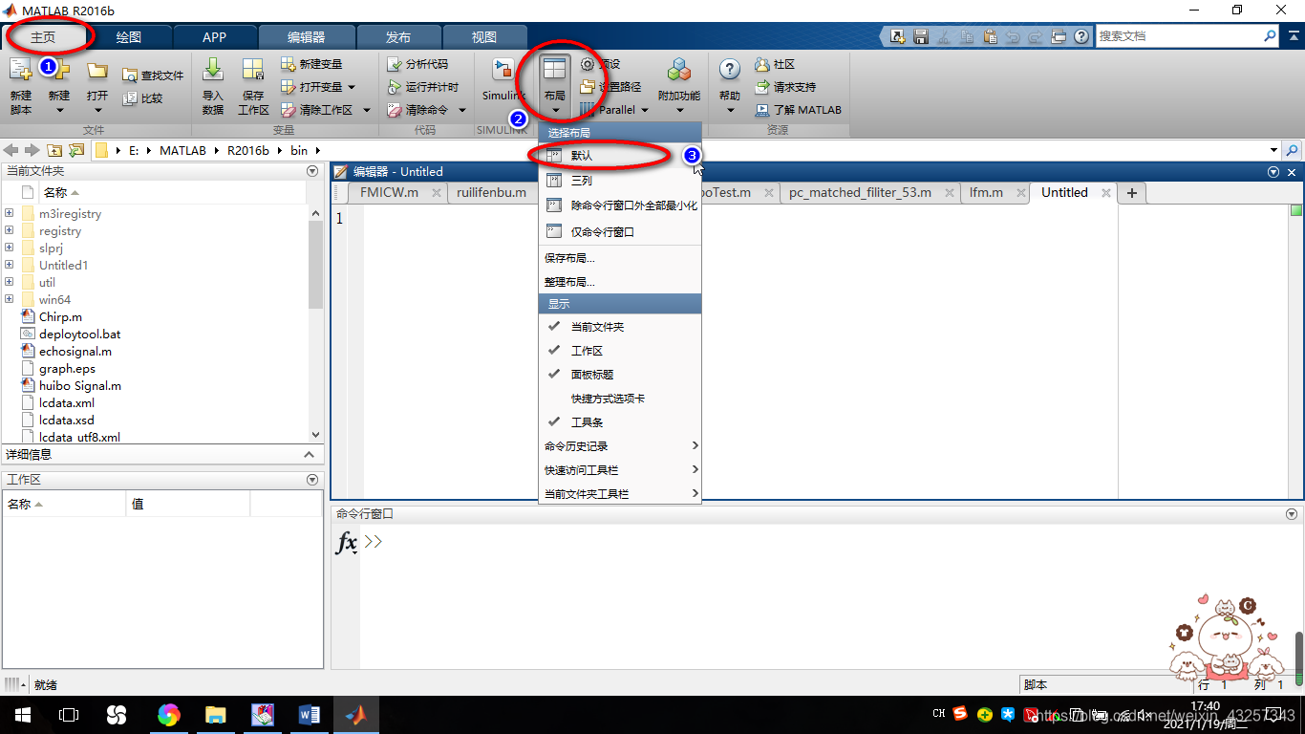Click 新建变量 (New Variable)
Viewport: 1305px width, 734px height.
(311, 64)
